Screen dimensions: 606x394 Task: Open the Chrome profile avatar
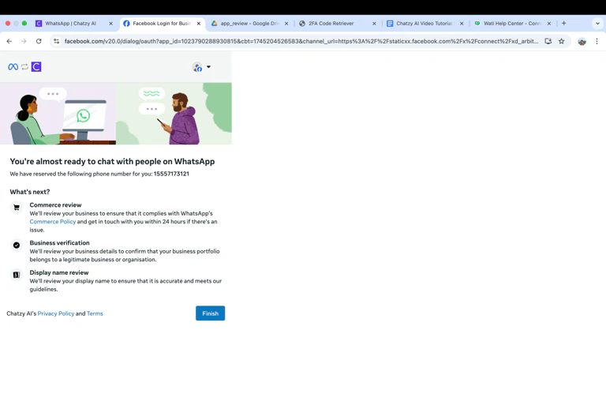point(582,41)
